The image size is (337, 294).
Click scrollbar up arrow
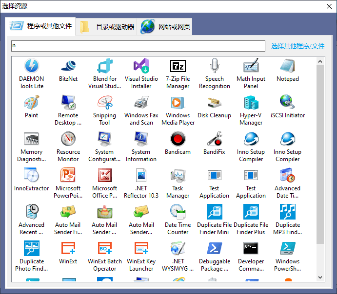(x=320, y=61)
